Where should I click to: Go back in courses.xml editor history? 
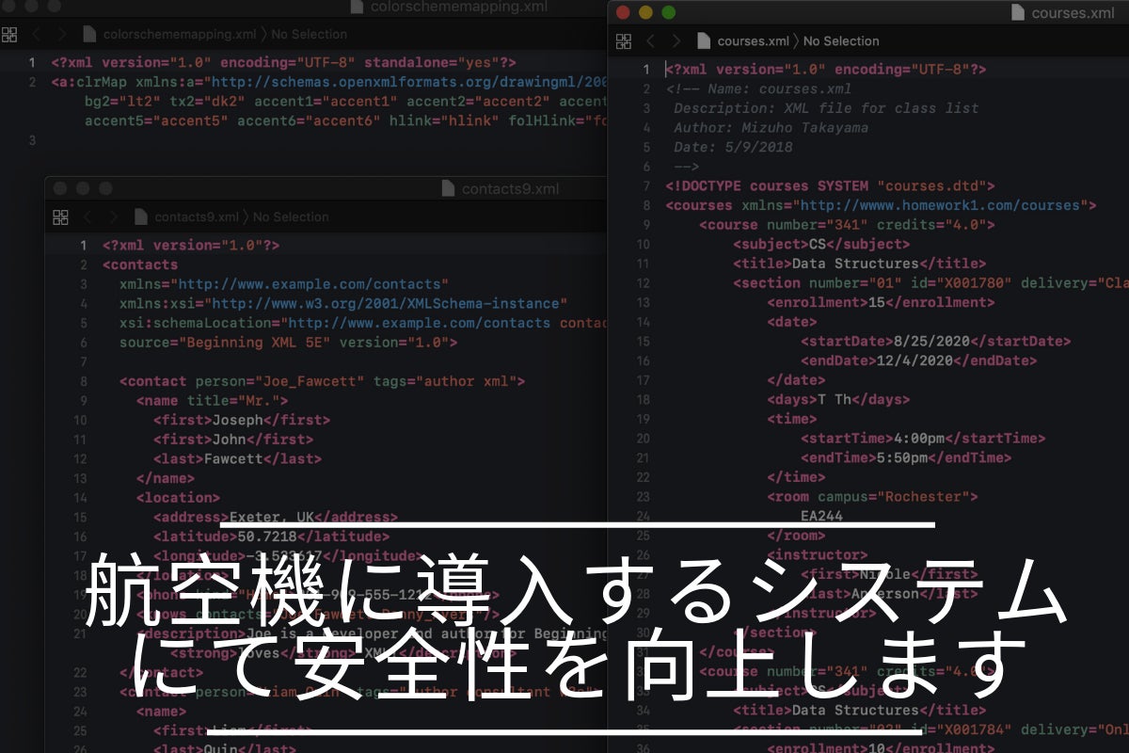pos(650,41)
